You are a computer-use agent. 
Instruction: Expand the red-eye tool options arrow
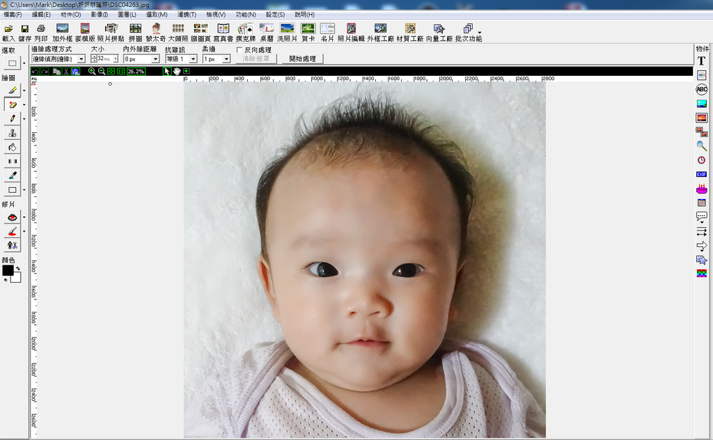[x=24, y=217]
